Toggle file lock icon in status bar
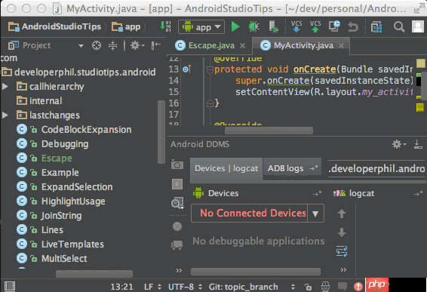This screenshot has height=292, width=427. 308,287
